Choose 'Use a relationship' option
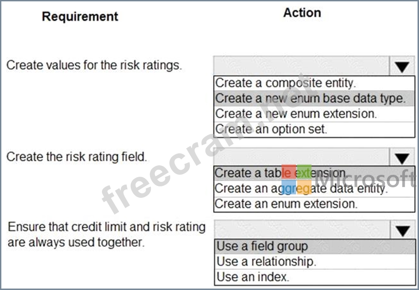 point(315,262)
